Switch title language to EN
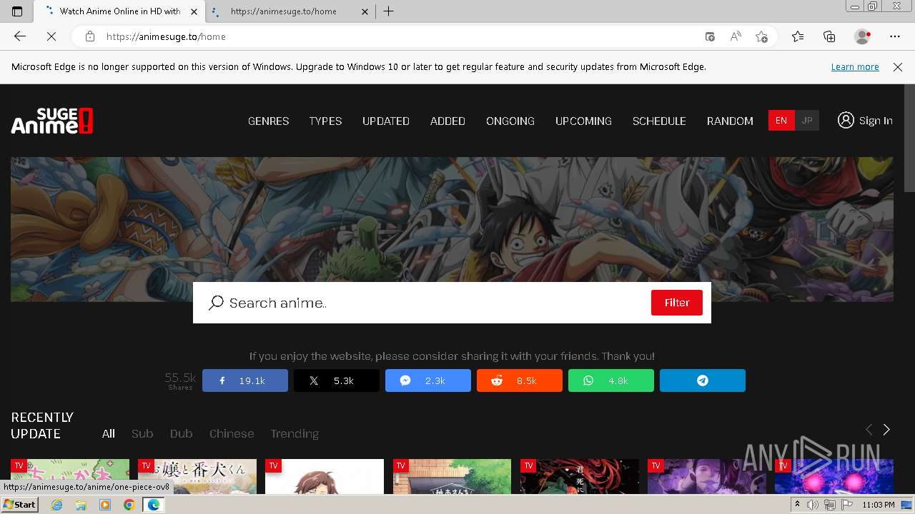The image size is (915, 514). [781, 121]
